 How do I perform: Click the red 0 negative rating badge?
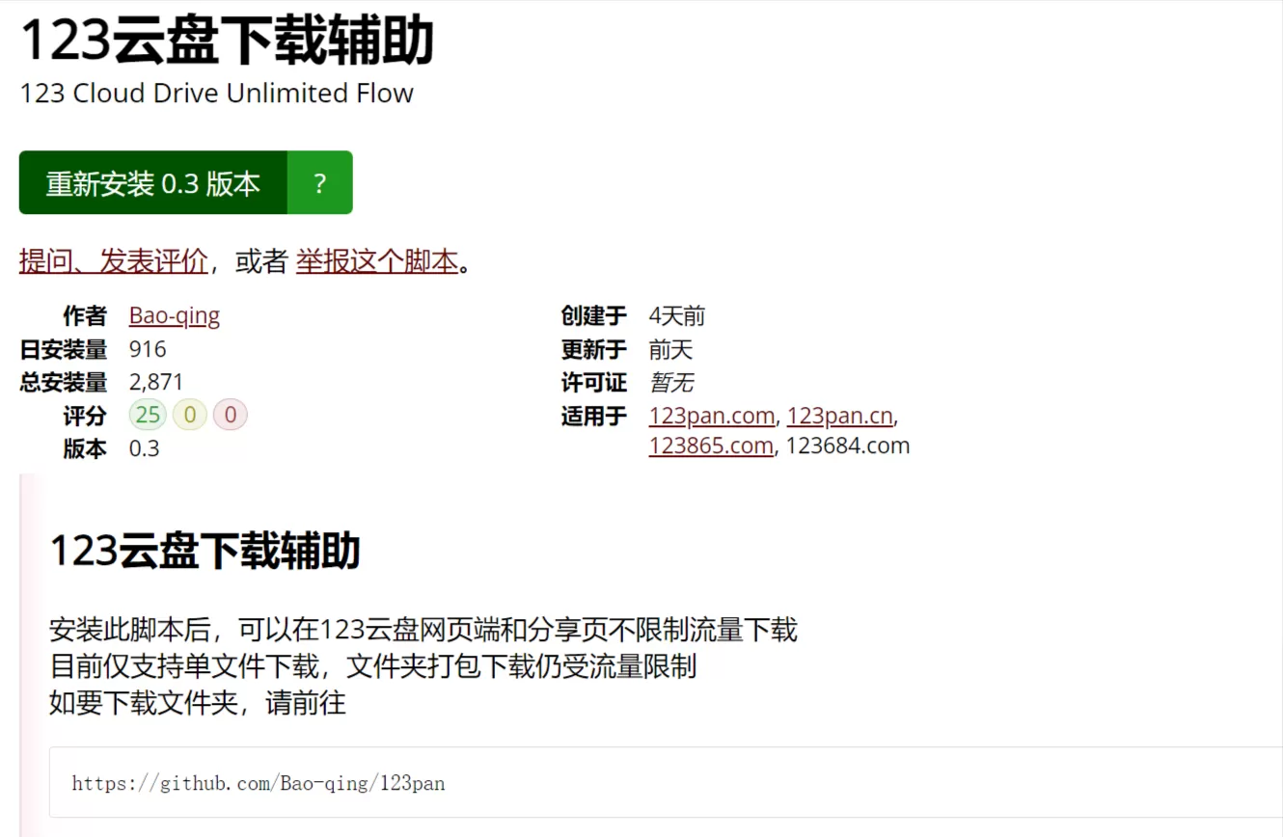coord(231,416)
